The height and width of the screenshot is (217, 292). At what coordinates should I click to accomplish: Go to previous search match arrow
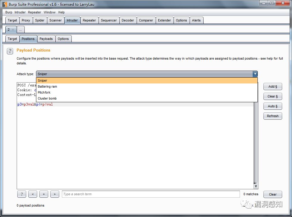coord(33,194)
